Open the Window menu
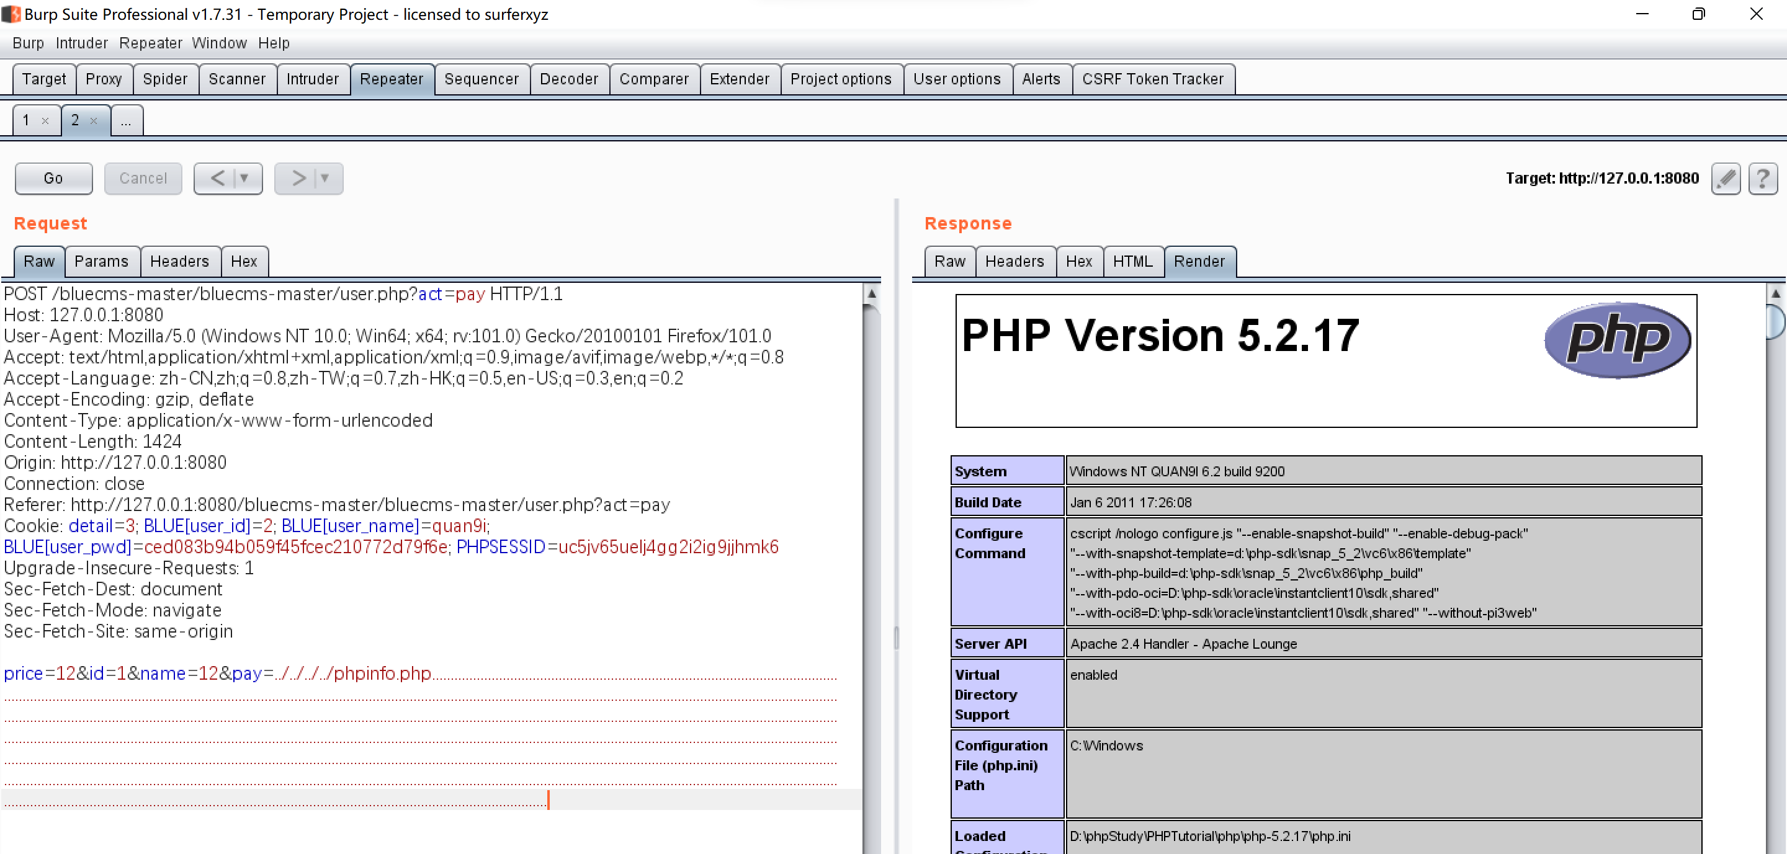 tap(219, 43)
